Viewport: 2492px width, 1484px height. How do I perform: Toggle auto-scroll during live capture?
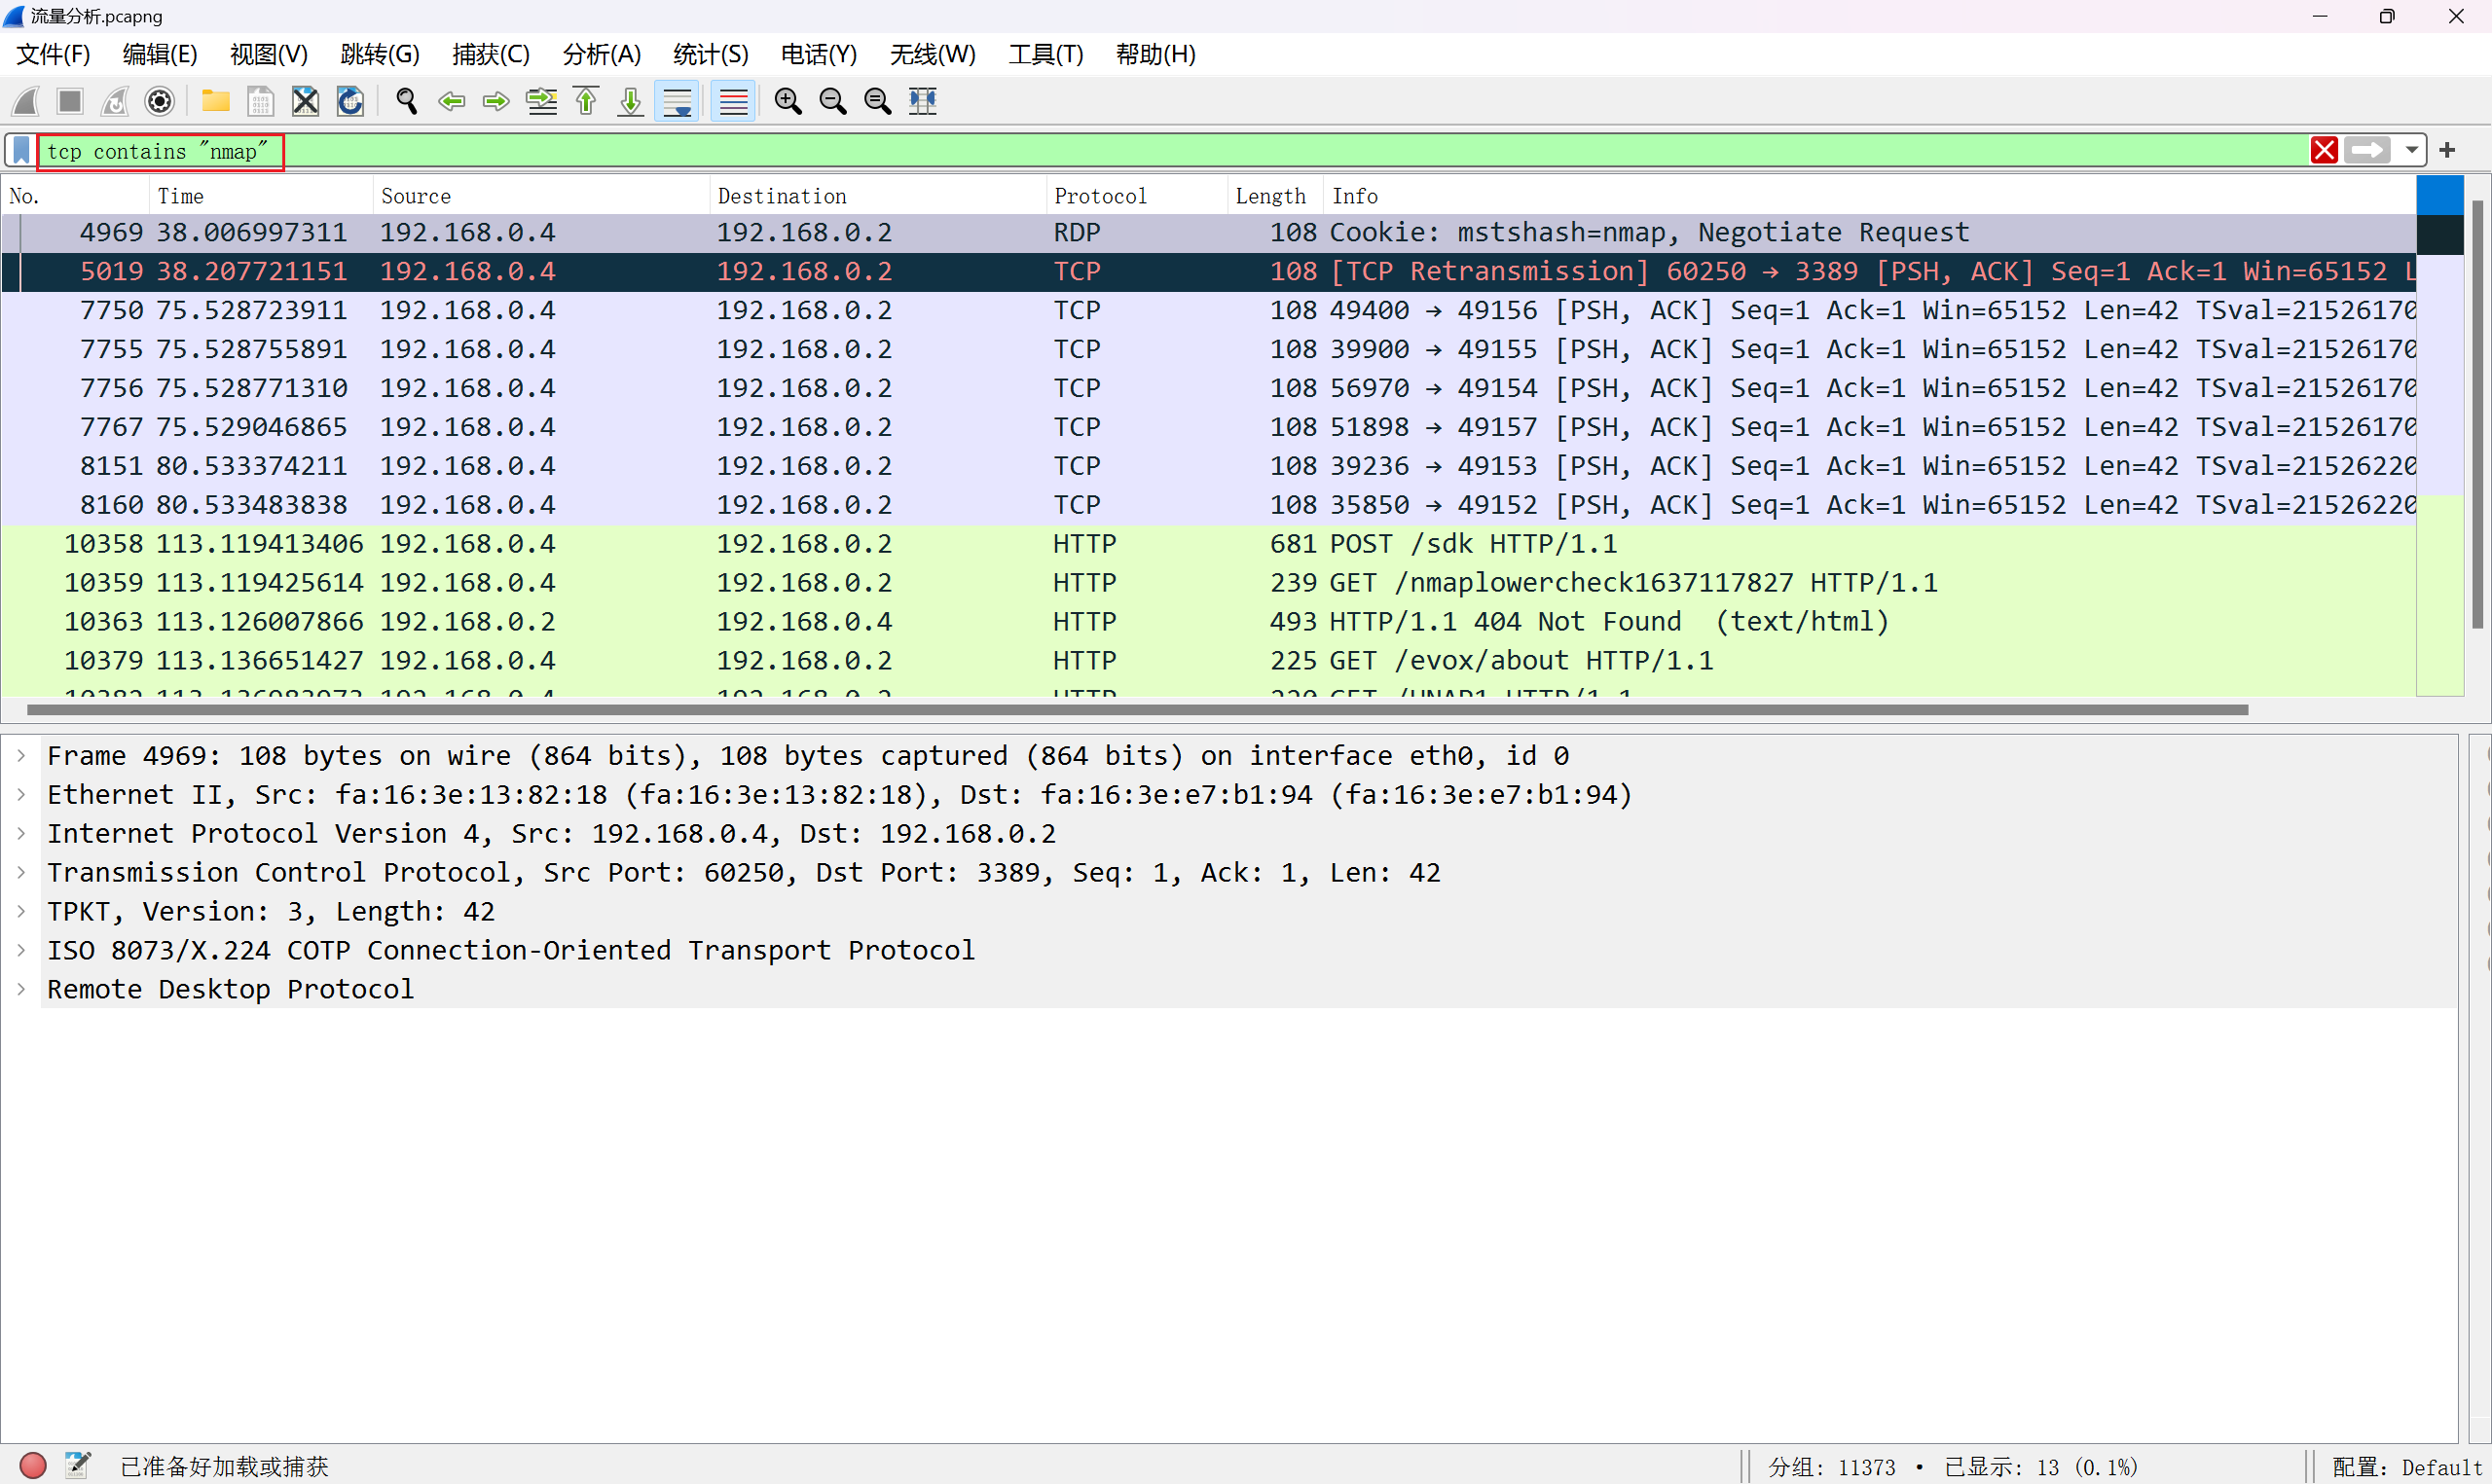click(x=677, y=101)
